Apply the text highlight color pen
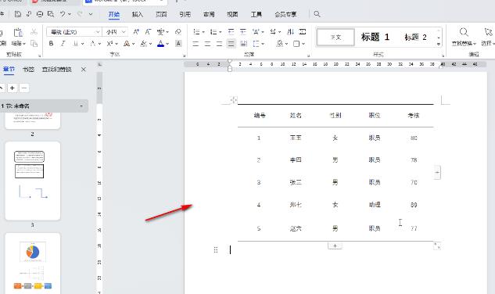Image resolution: width=495 pixels, height=294 pixels. tap(144, 44)
